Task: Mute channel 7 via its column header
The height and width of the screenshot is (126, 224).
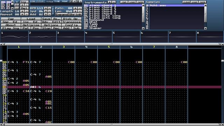Action: (x=154, y=47)
